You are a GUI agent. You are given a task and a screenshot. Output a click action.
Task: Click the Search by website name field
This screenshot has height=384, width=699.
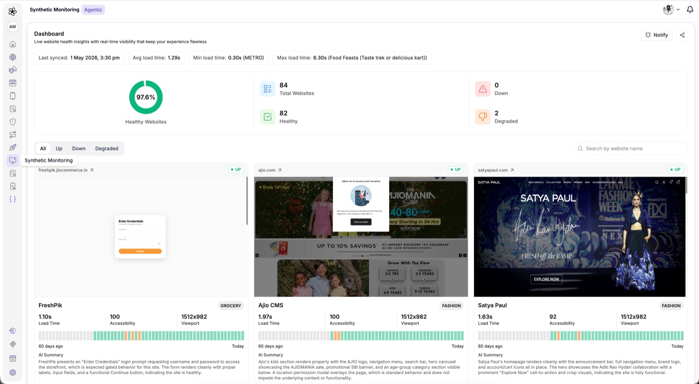(630, 149)
